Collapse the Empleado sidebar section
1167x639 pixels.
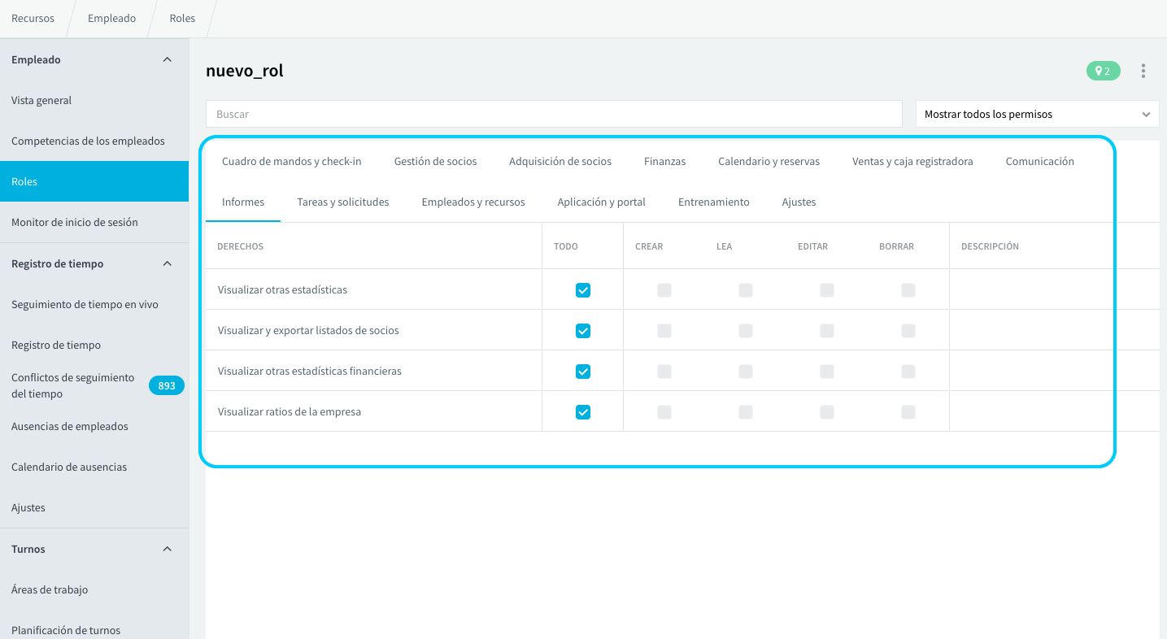click(x=168, y=60)
